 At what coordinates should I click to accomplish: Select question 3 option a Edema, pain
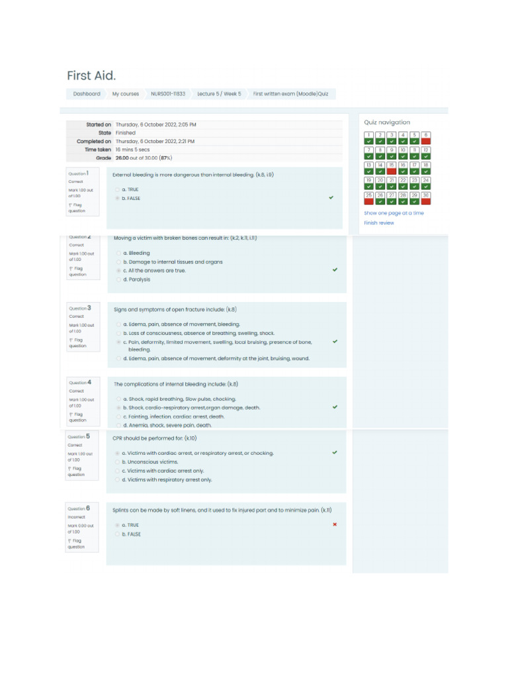[x=119, y=324]
